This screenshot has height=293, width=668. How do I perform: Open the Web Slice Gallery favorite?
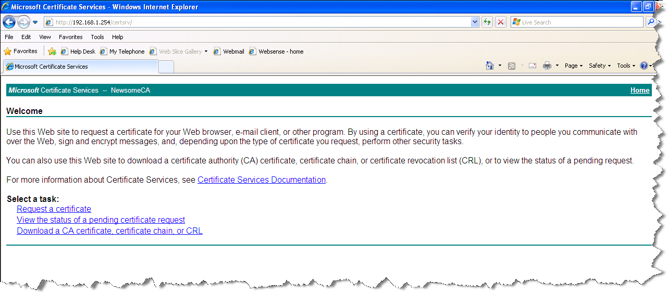click(176, 52)
